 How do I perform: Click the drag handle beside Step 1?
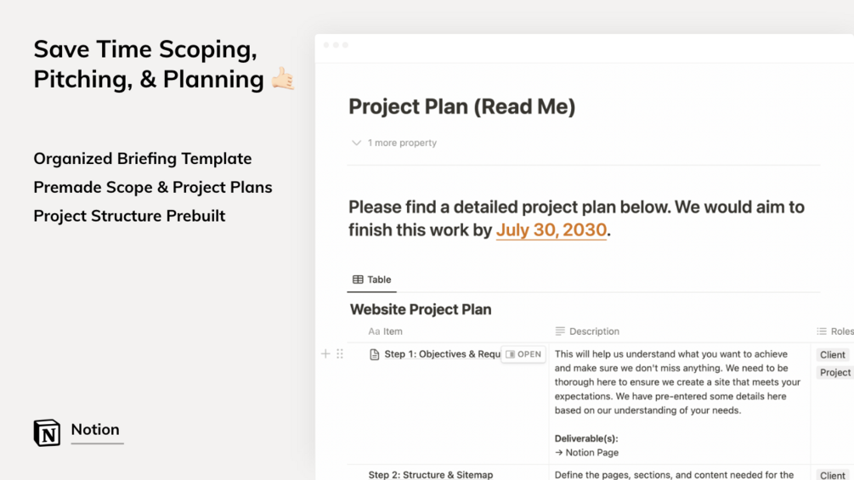340,354
